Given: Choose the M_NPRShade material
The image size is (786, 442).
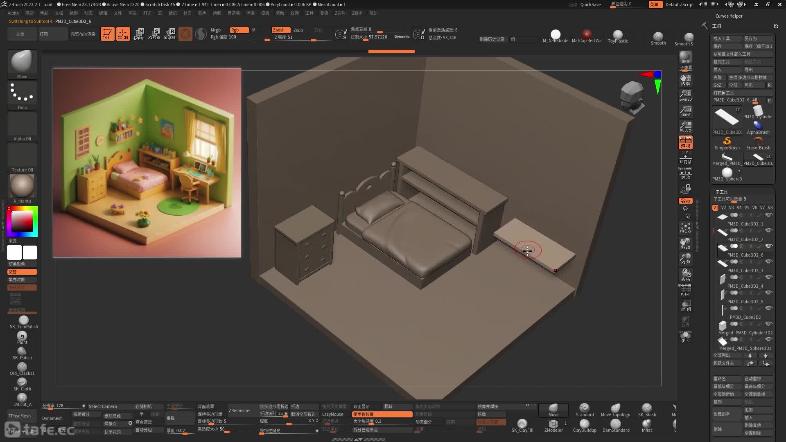Looking at the screenshot, I should (556, 36).
